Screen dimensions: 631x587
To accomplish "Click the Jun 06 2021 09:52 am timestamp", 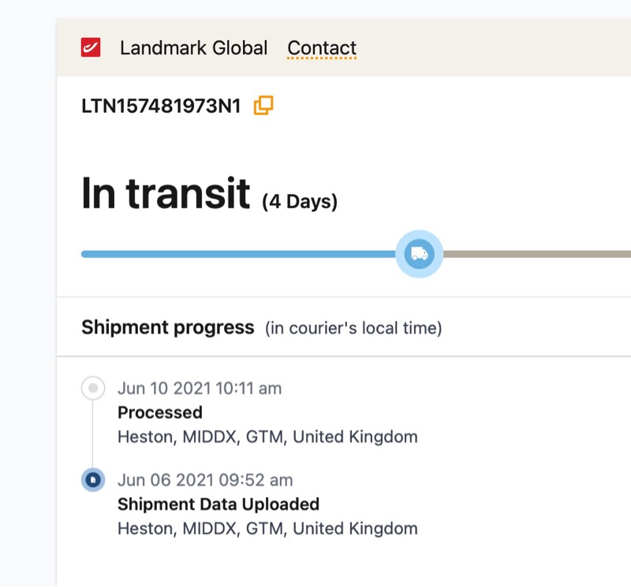I will pos(205,480).
